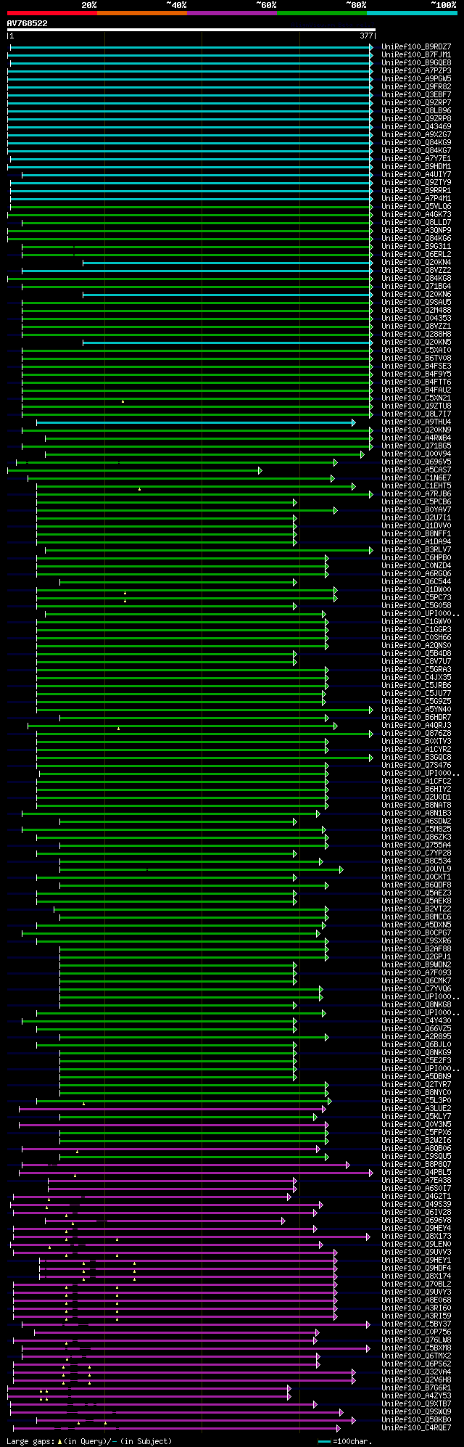This screenshot has height=1447, width=464.
Task: Select label UniRef100_Q2M488
Action: tap(416, 311)
